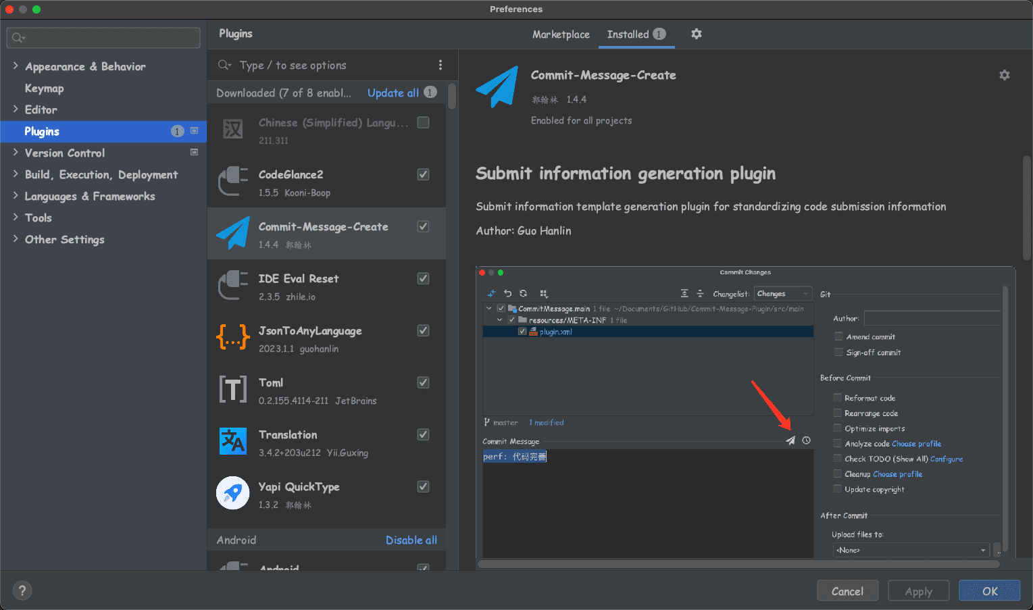Click the Commit-Message-Create paper plane list icon
The image size is (1033, 610).
point(233,233)
